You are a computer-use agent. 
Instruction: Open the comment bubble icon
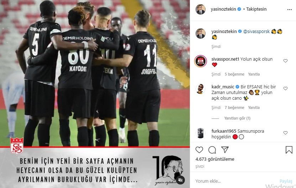[x=212, y=150]
